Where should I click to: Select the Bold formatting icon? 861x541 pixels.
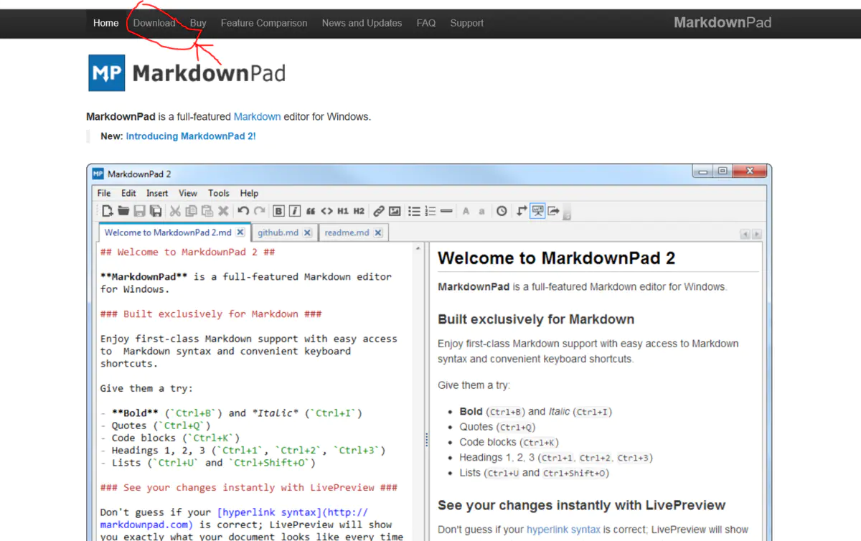point(278,210)
